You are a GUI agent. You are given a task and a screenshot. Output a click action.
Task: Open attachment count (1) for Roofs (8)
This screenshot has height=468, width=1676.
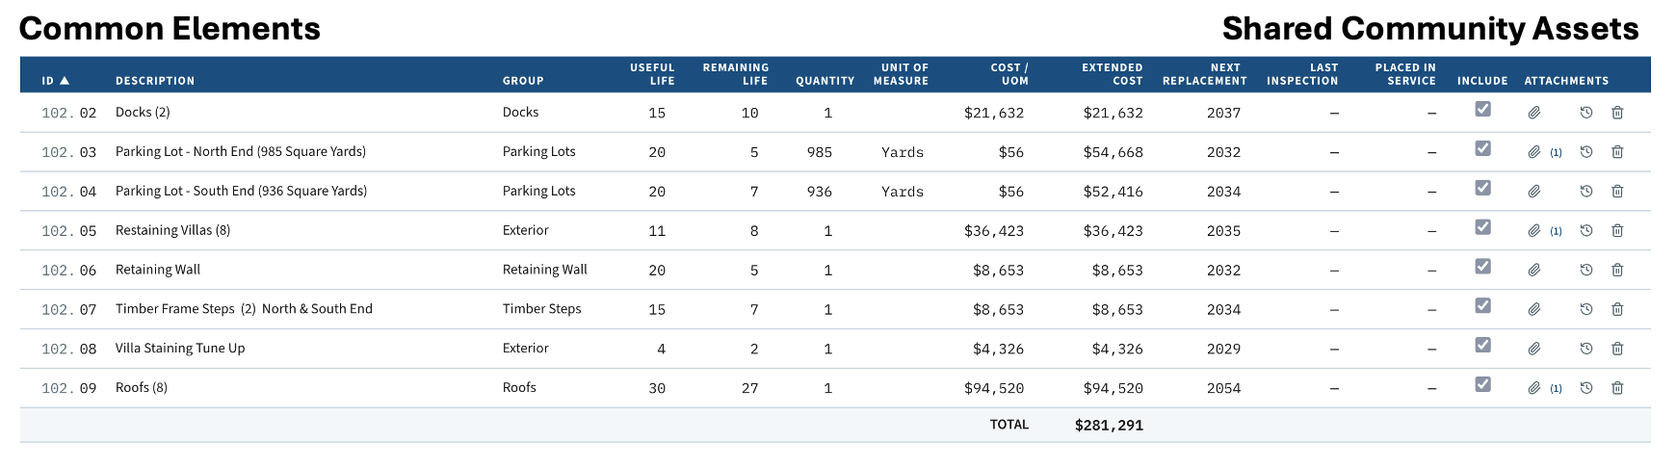[1556, 389]
